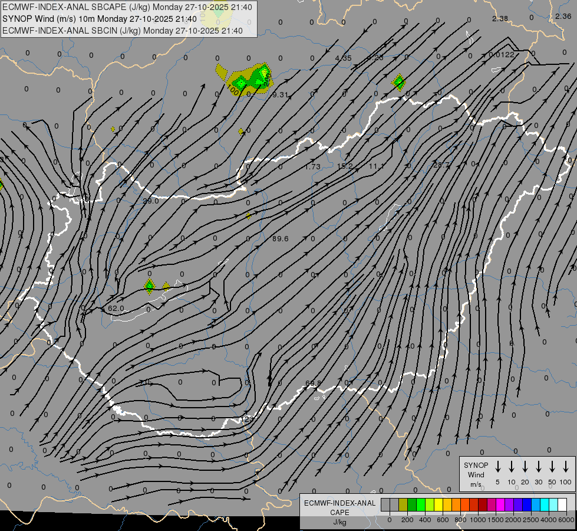
Task: Click the SYNOP Wind m/s legend label
Action: coord(476,475)
